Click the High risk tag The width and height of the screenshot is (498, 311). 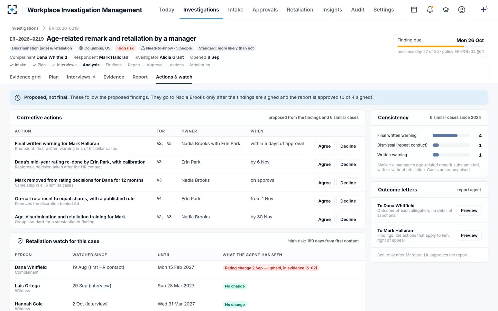(x=125, y=48)
